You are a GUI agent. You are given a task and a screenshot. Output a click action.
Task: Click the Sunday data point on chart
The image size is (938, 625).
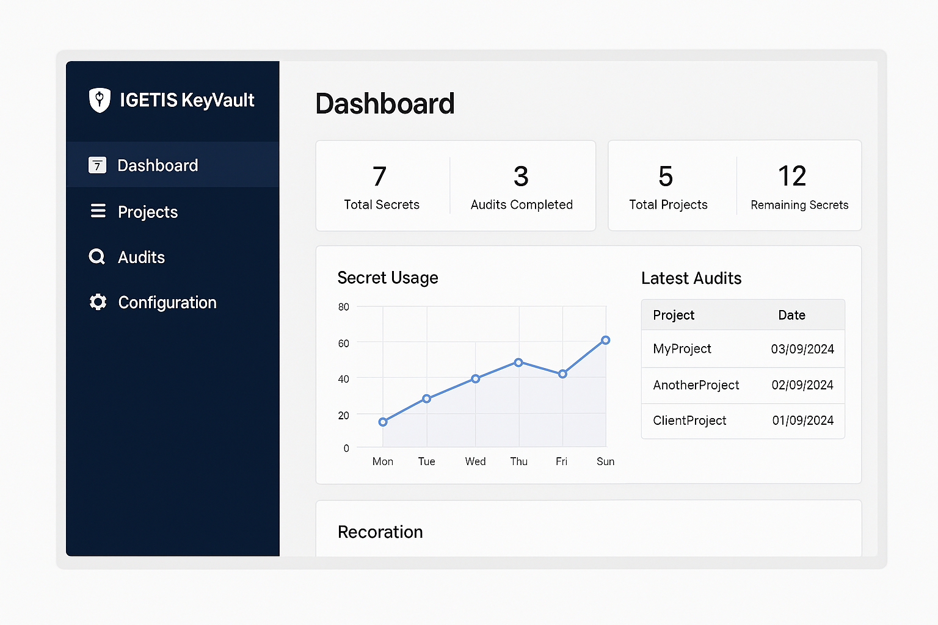605,341
